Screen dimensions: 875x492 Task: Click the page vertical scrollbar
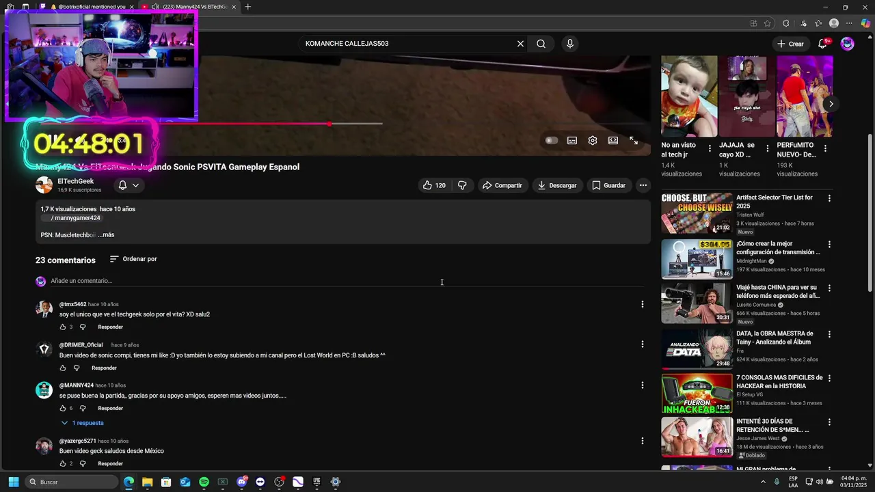point(870,212)
